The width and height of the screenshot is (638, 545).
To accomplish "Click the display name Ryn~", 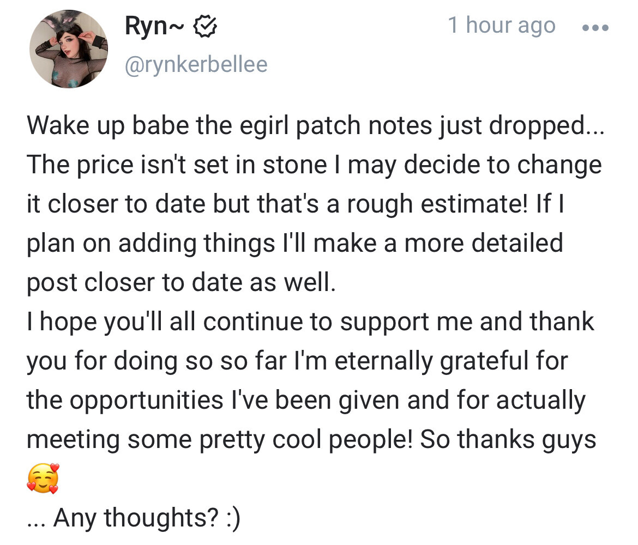I will (x=155, y=26).
